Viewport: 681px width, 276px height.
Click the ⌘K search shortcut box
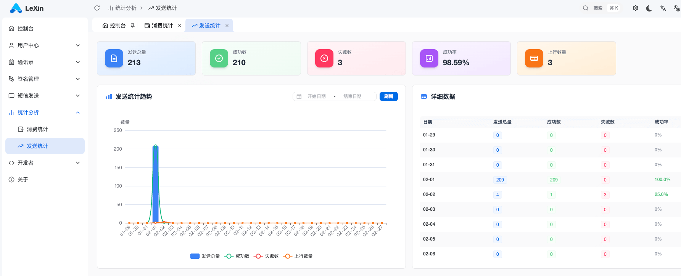[614, 8]
